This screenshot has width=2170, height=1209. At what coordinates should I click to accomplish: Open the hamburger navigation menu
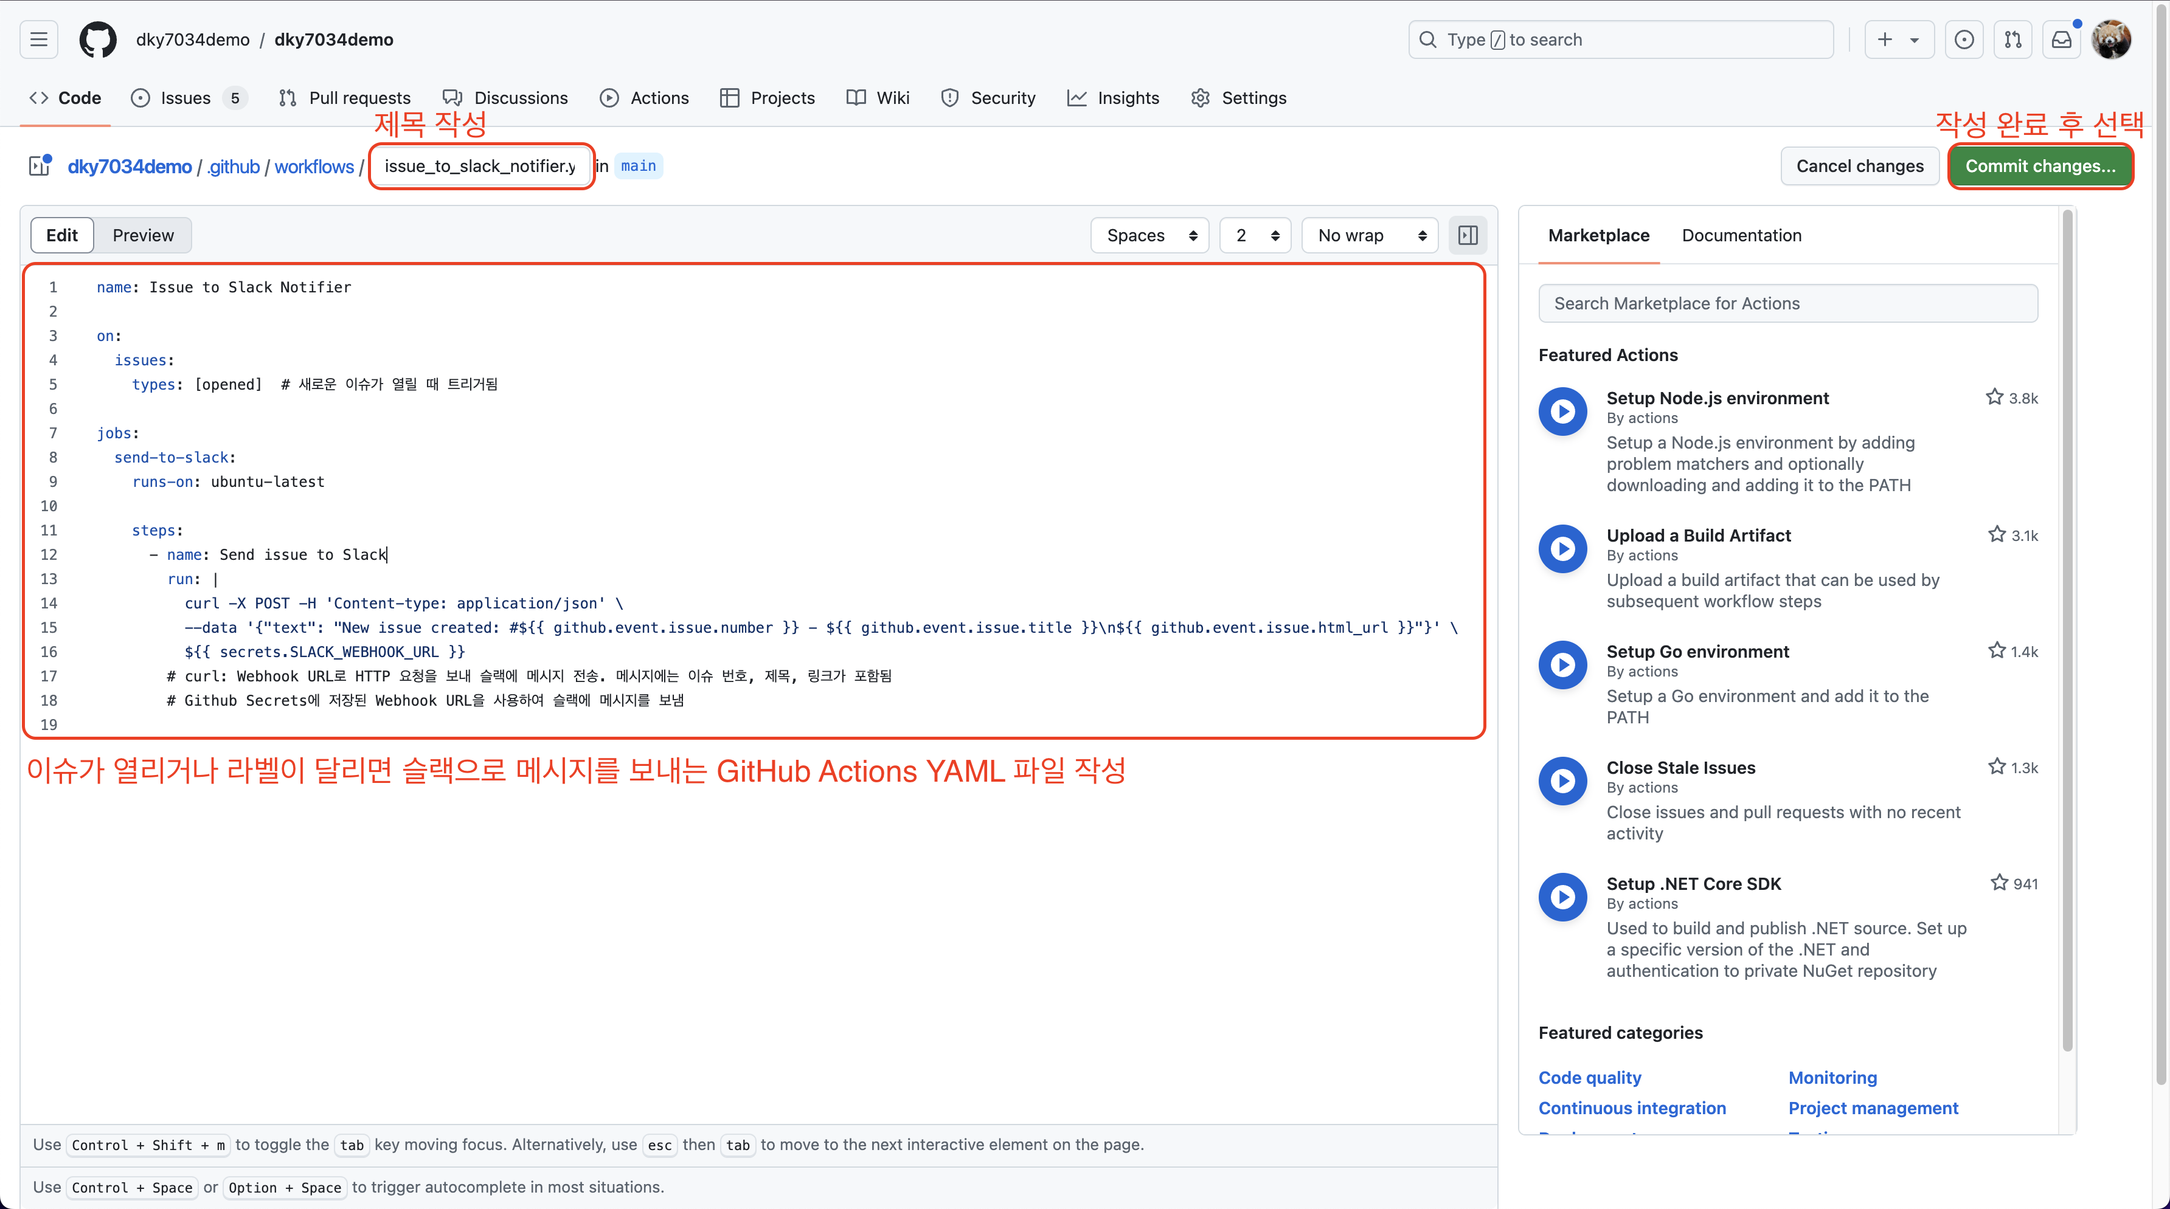[39, 40]
